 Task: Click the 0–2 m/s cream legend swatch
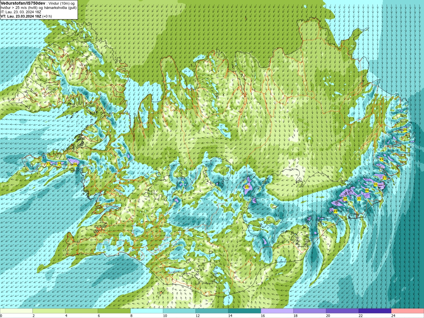pyautogui.click(x=17, y=311)
